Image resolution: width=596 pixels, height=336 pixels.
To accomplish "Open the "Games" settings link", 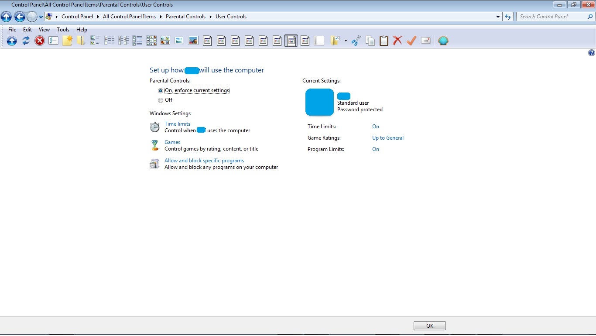I will (x=172, y=142).
